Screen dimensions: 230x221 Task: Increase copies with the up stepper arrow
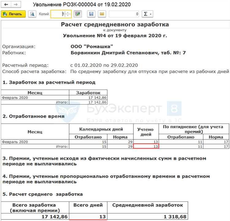68,12
